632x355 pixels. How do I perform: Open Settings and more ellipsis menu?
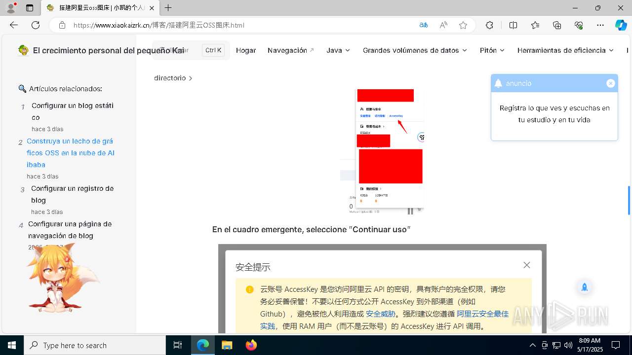pos(600,25)
